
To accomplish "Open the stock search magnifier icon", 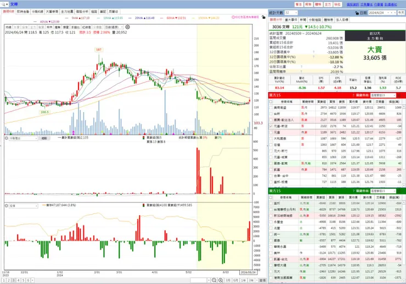I will [3, 4].
